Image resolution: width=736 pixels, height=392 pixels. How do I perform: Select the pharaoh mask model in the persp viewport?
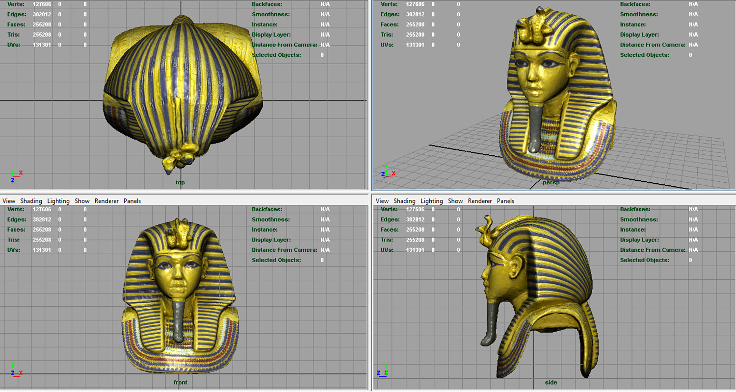click(558, 93)
